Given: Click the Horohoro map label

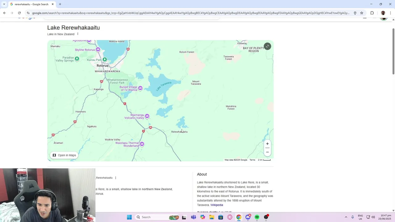Looking at the screenshot, I should tap(81, 112).
